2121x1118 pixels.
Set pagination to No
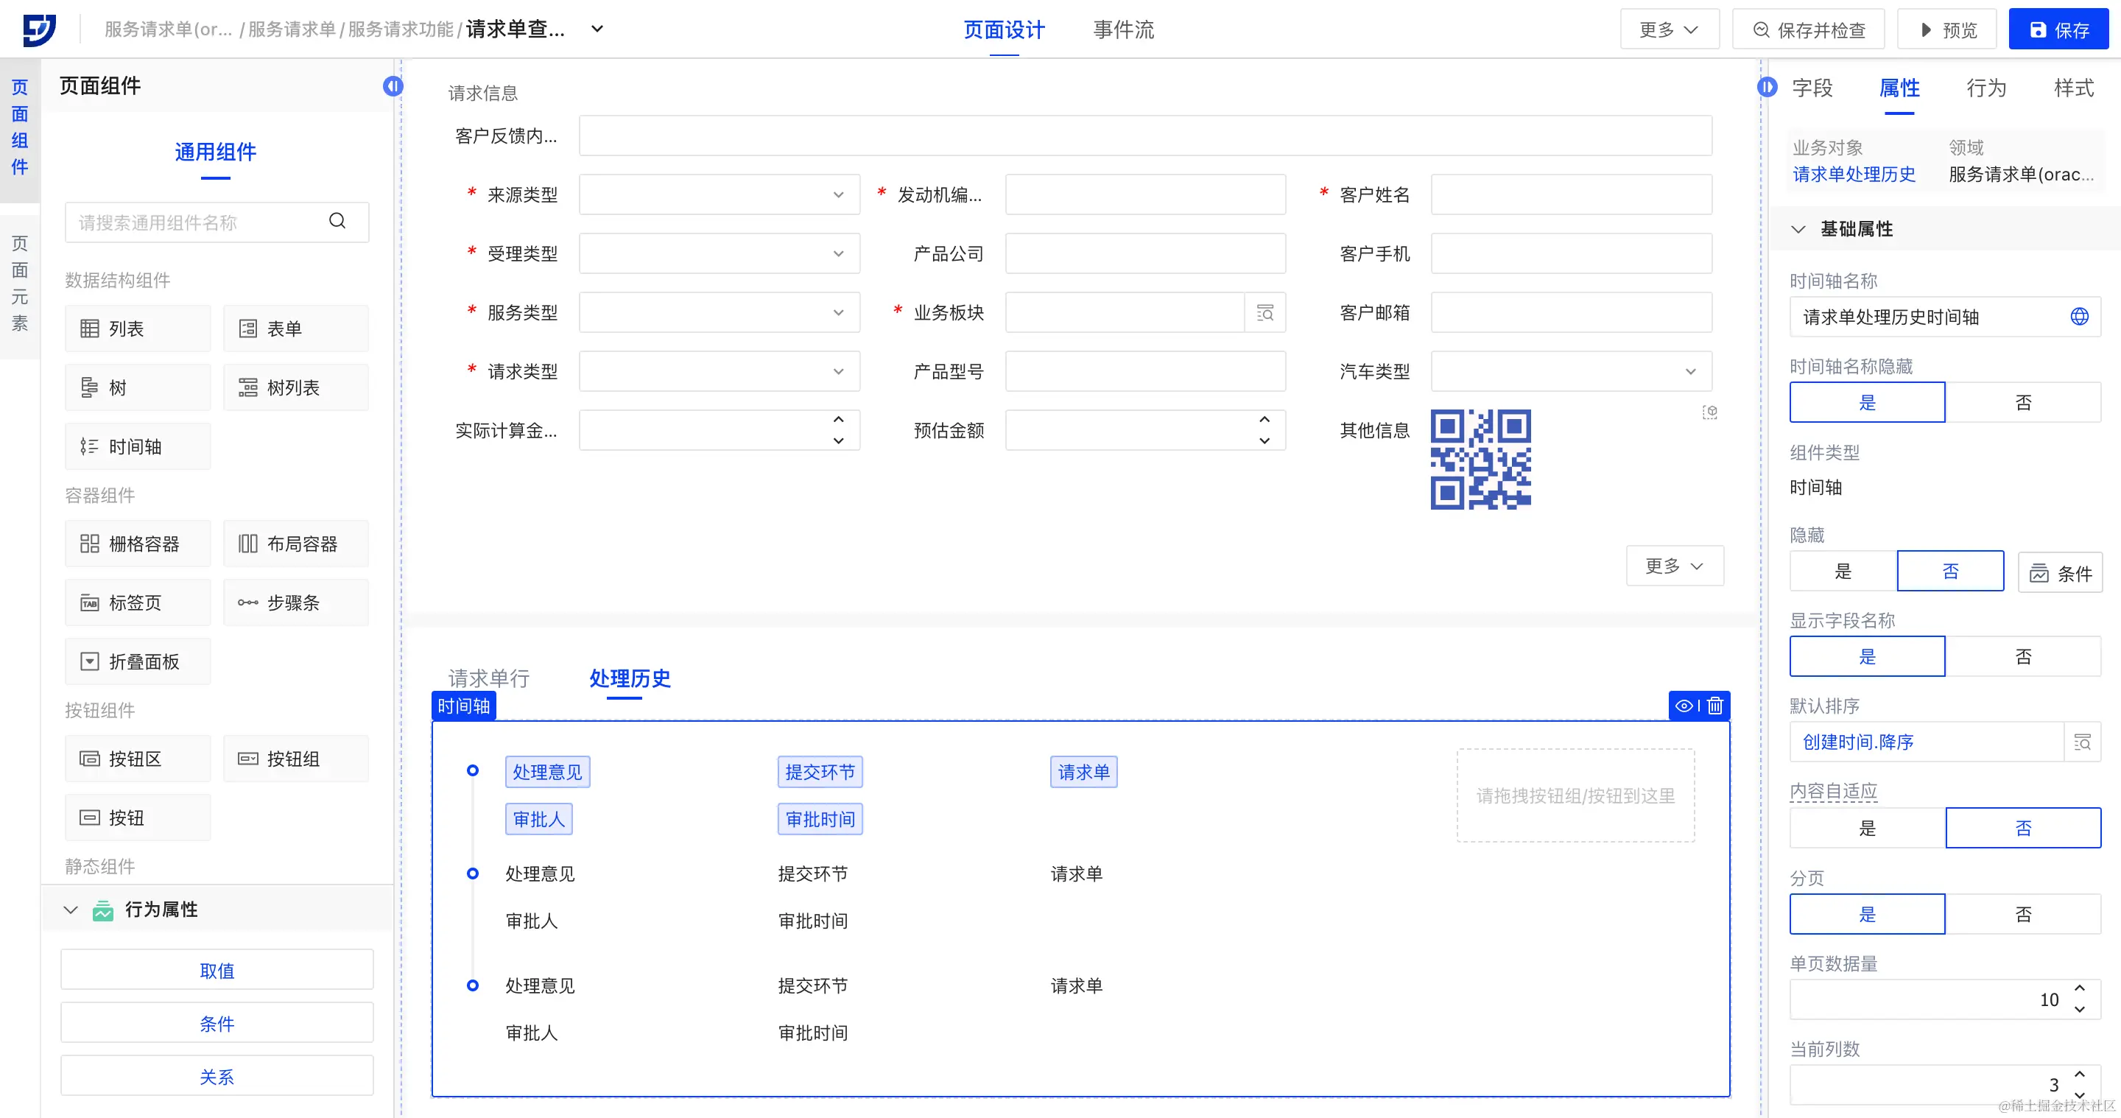2022,915
